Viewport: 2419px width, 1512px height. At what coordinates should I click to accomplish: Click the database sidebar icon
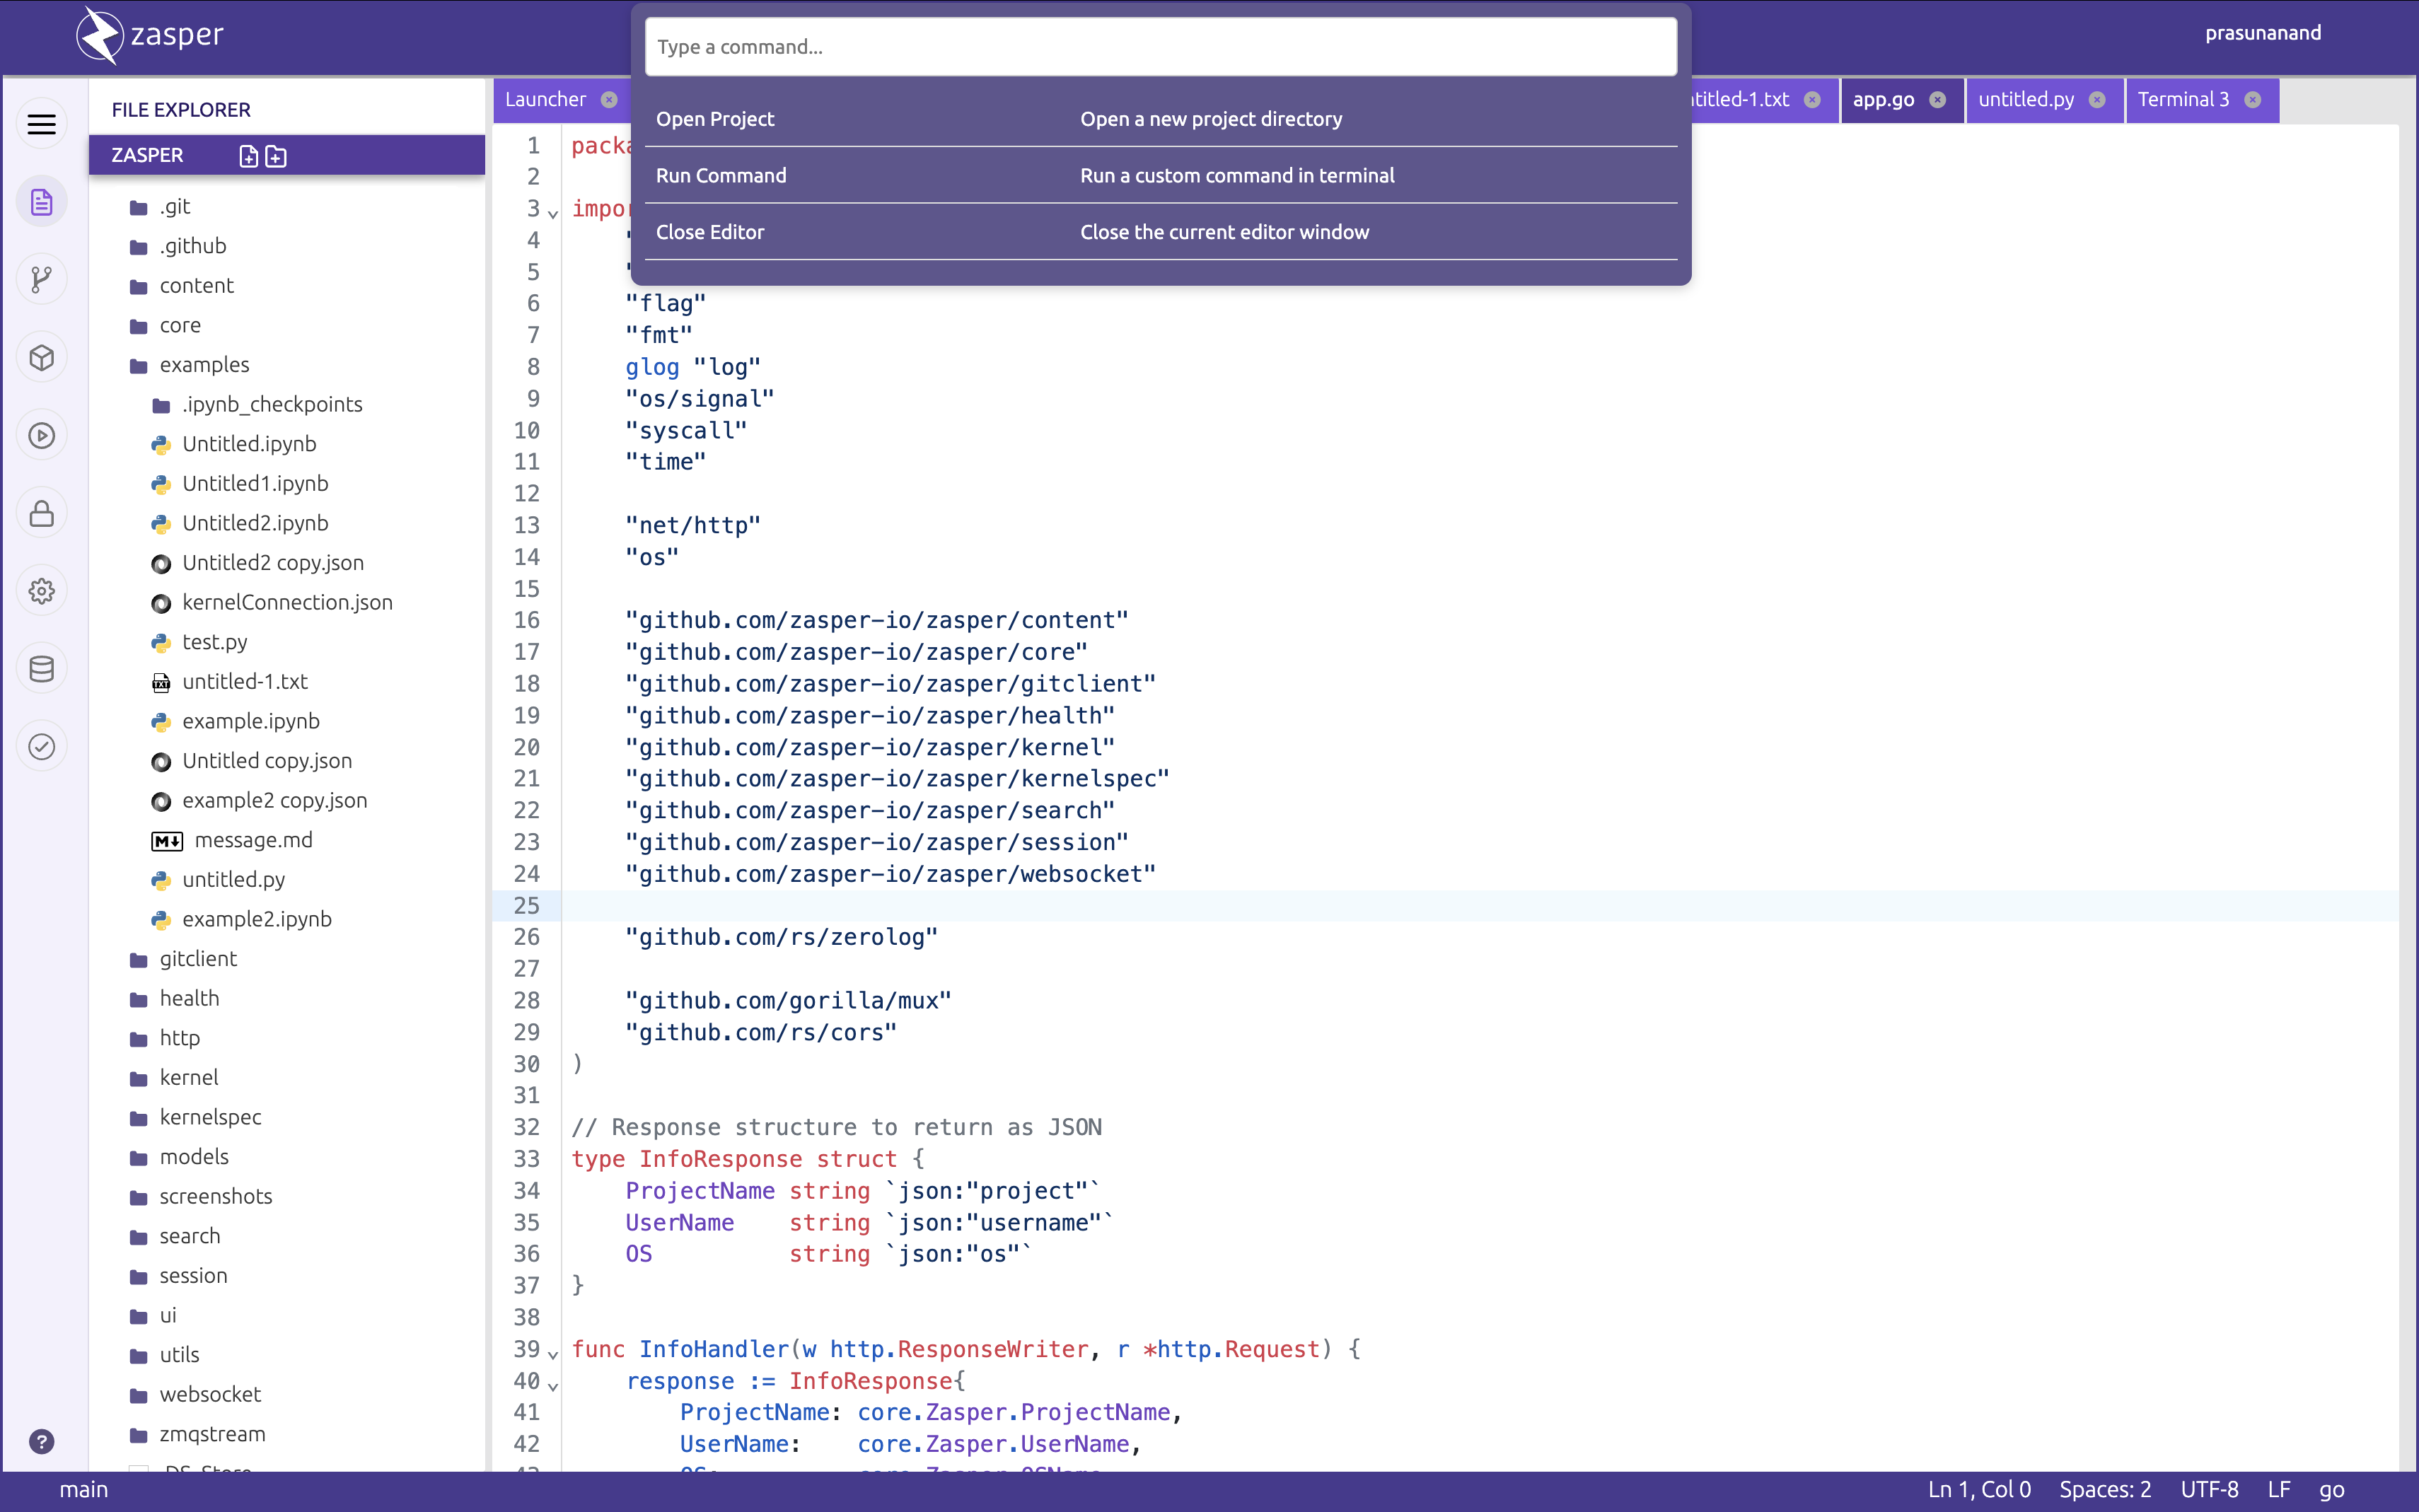click(x=41, y=668)
